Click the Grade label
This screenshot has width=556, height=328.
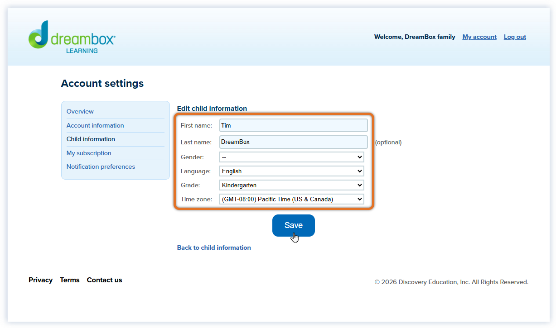click(190, 185)
